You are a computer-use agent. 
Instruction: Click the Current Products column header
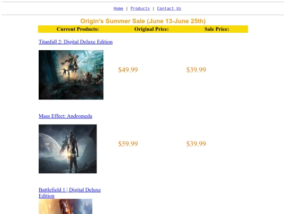tap(78, 29)
